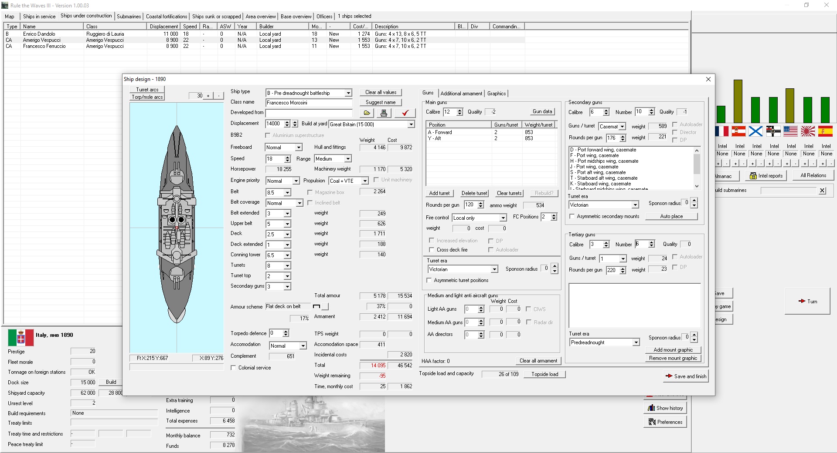Click the open design folder icon
The image size is (837, 453).
pos(367,113)
